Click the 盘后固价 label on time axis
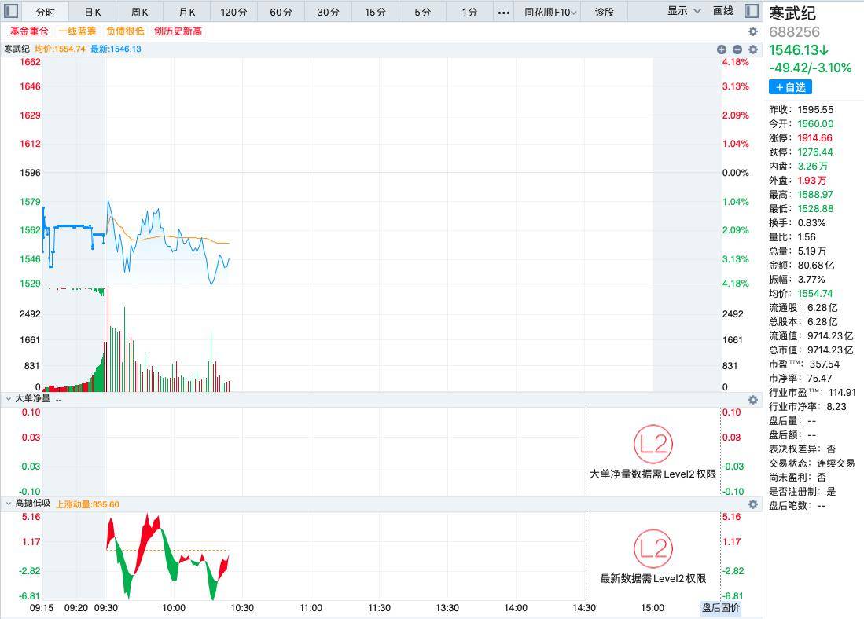This screenshot has height=619, width=864. tap(720, 608)
